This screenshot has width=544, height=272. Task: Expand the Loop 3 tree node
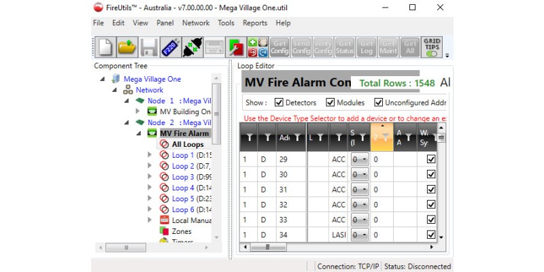point(150,177)
